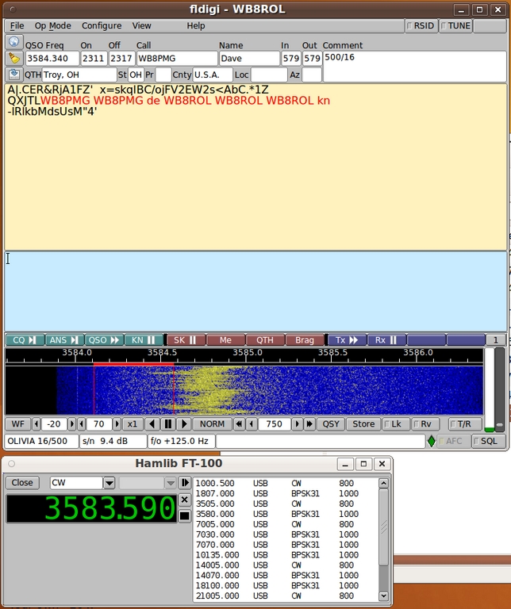The height and width of the screenshot is (609, 511).
Task: Click the 3584.5 mark on frequency scale
Action: (x=162, y=352)
